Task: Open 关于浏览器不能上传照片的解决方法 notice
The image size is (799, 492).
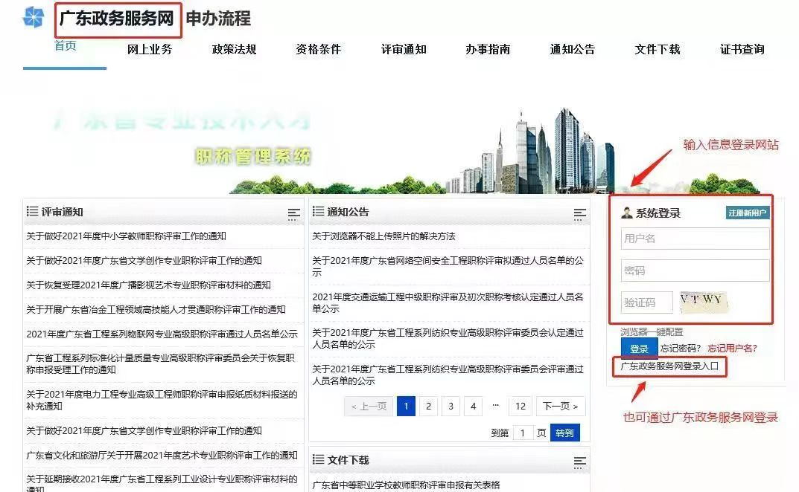Action: coord(383,236)
